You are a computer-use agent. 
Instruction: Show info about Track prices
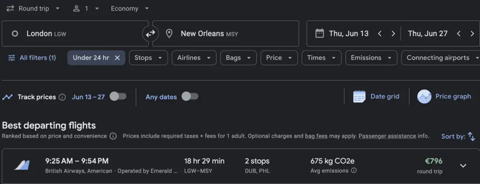click(x=62, y=97)
